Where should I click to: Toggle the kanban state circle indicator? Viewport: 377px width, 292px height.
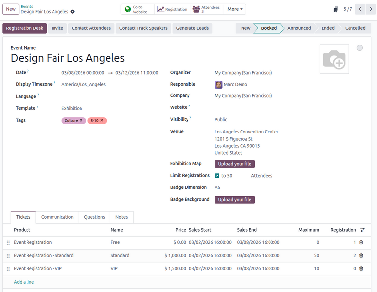360,48
